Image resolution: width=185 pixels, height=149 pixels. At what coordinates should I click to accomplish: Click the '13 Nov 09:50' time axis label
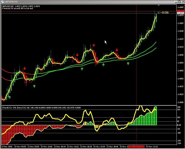20,147
